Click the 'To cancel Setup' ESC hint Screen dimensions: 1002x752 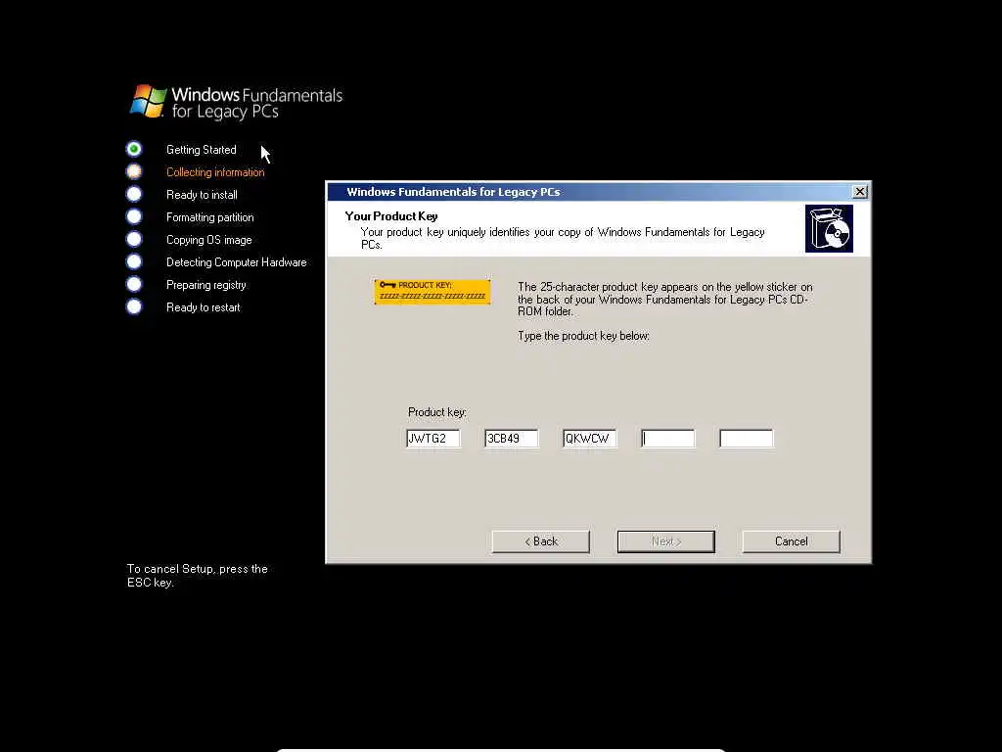pyautogui.click(x=198, y=576)
